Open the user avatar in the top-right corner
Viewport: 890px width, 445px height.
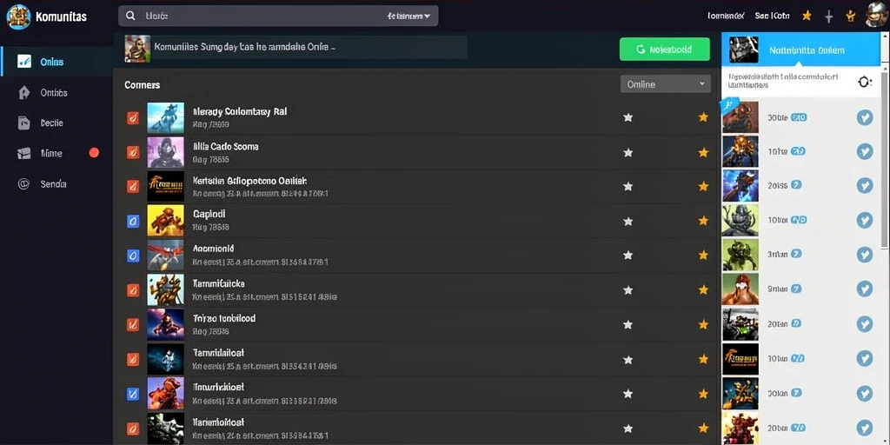point(877,15)
